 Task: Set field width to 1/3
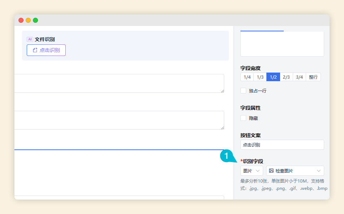click(x=260, y=77)
